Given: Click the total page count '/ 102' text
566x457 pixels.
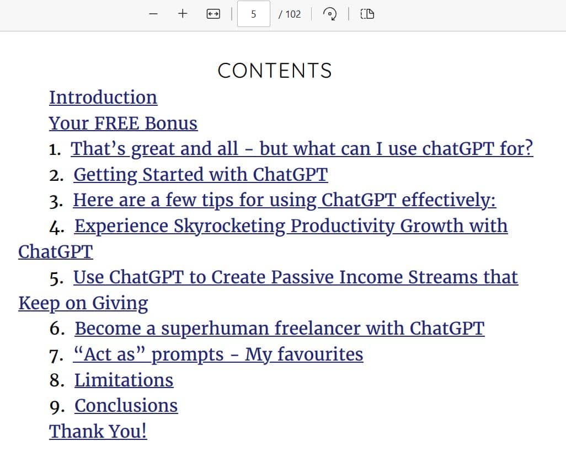Looking at the screenshot, I should (x=290, y=14).
